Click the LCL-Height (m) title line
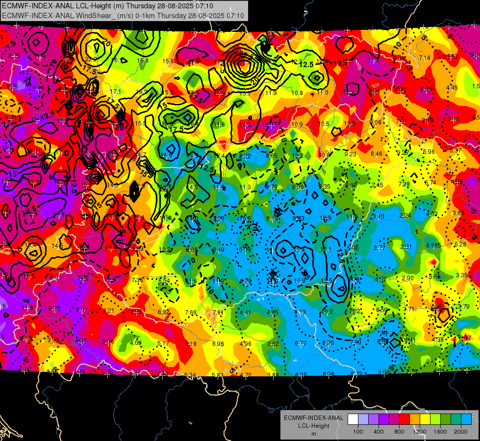Screen dimensions: 480x441 pyautogui.click(x=107, y=6)
